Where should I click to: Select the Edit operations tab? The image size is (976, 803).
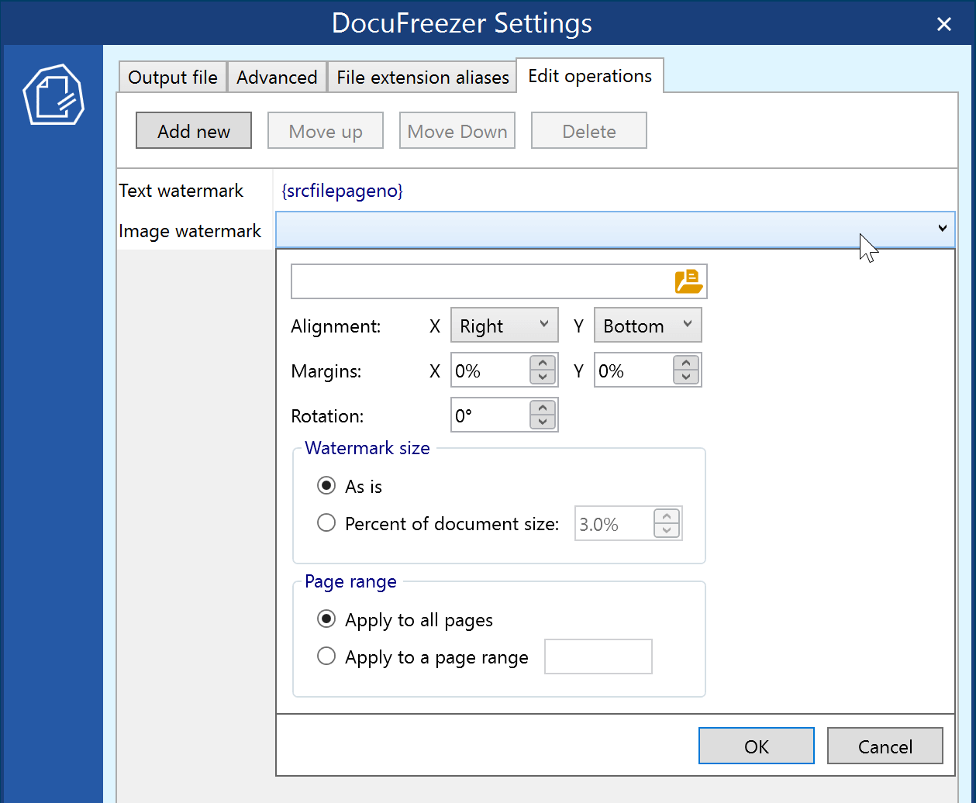(x=590, y=76)
